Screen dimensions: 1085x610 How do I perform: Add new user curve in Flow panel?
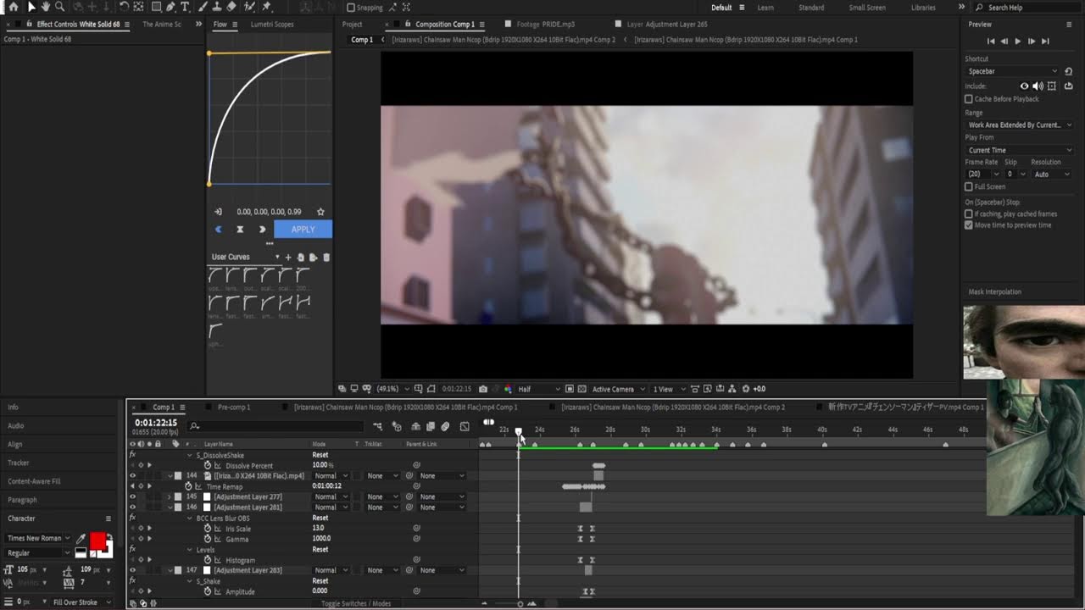pyautogui.click(x=288, y=257)
